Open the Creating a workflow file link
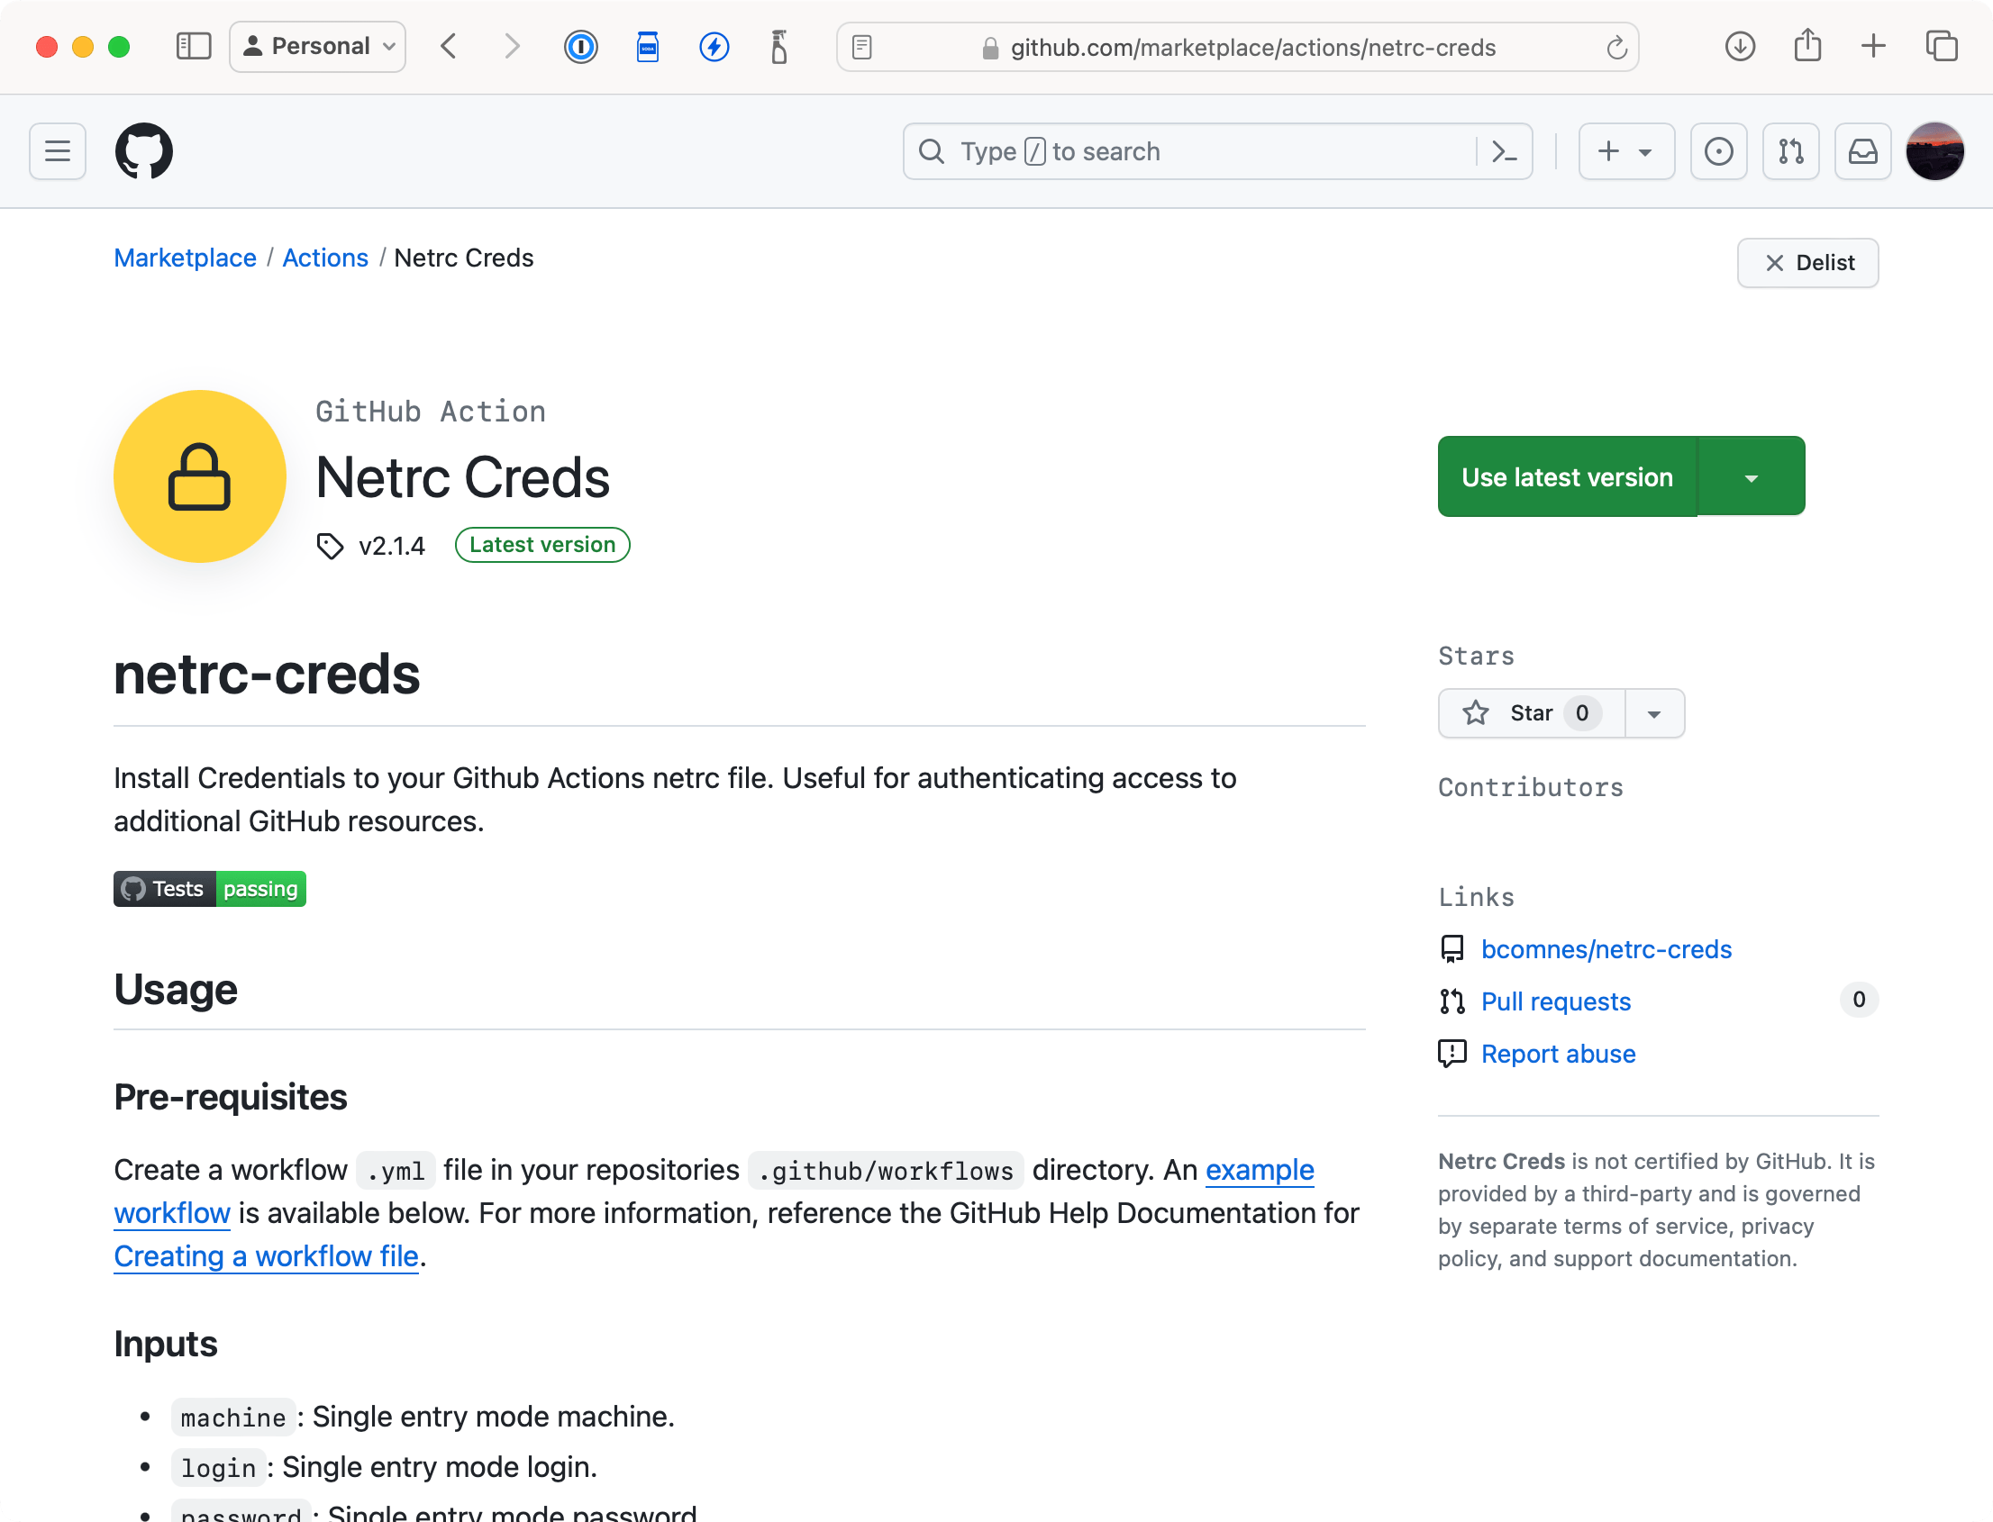1993x1522 pixels. pos(266,1256)
